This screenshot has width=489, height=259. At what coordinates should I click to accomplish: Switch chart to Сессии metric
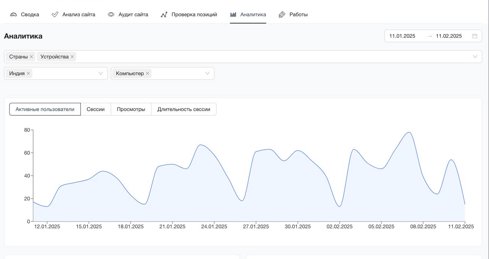(x=96, y=109)
